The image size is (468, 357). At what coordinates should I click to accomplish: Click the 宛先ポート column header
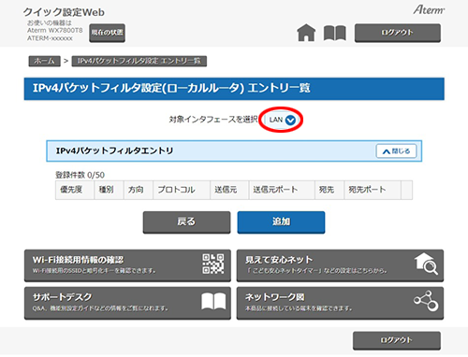point(373,190)
